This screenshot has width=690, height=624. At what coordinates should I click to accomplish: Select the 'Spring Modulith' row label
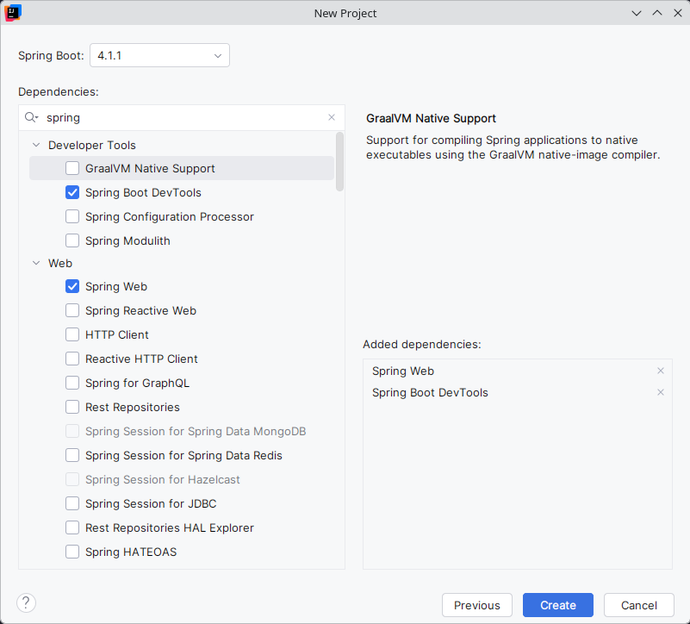click(x=127, y=240)
